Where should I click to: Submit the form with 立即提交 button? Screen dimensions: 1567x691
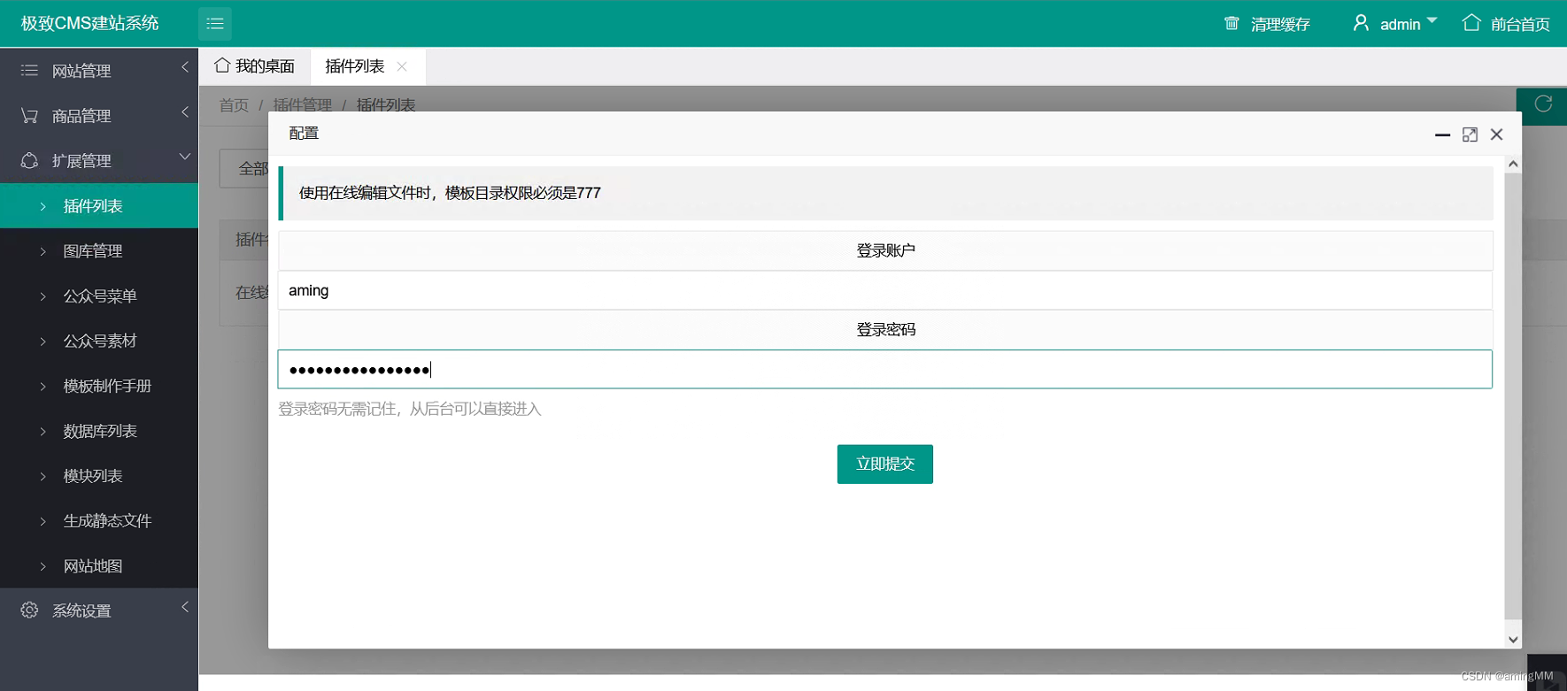point(884,465)
